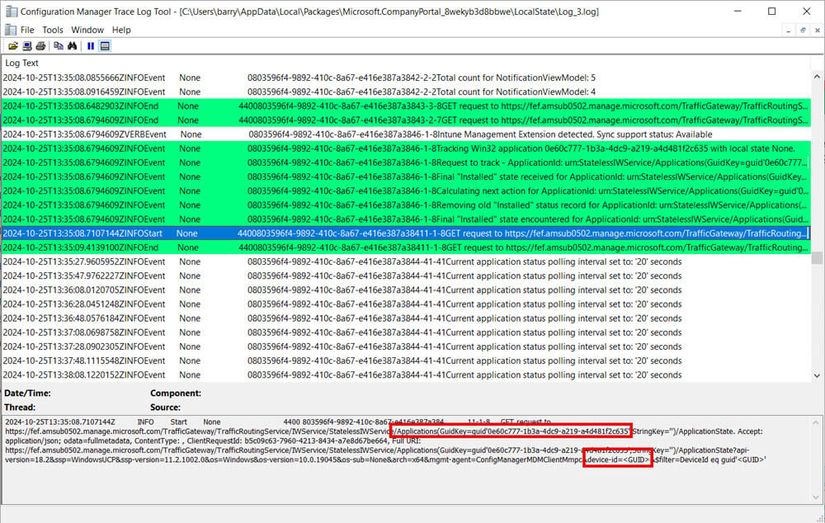Click the details pane scroll down arrow

[x=816, y=497]
